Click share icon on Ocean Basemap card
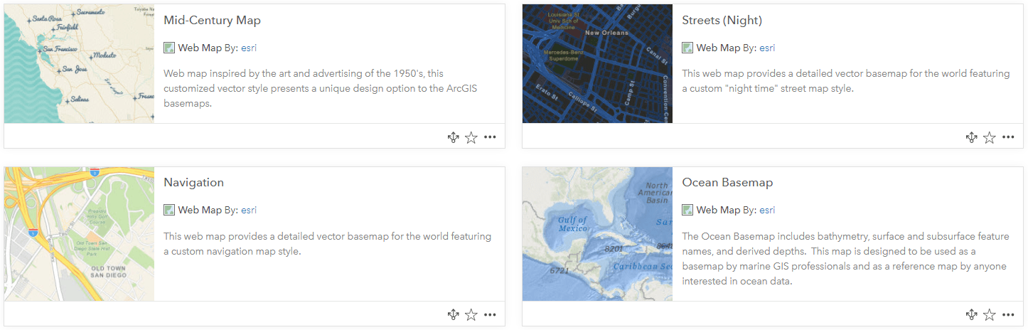The height and width of the screenshot is (330, 1028). point(971,314)
